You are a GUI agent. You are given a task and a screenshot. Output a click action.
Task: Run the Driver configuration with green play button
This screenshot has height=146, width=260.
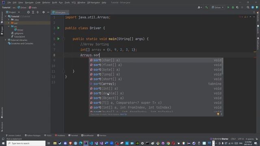tap(228, 7)
